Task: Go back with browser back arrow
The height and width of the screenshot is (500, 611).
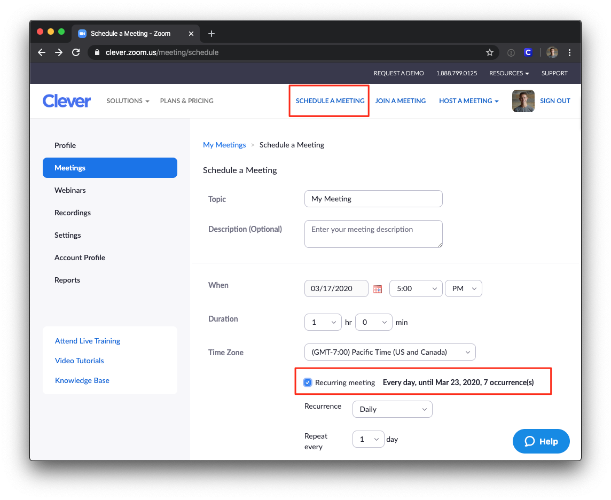Action: [x=42, y=52]
